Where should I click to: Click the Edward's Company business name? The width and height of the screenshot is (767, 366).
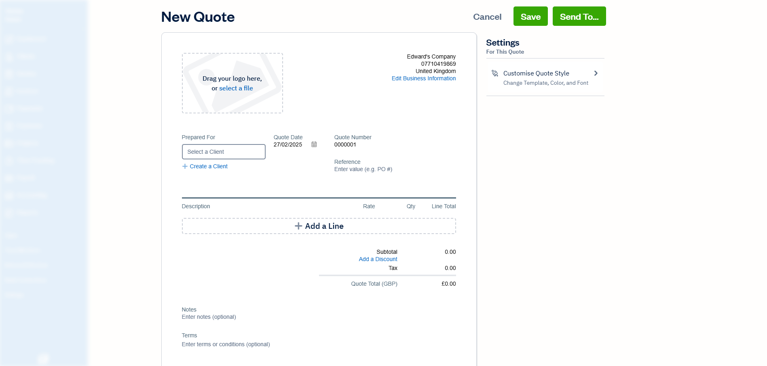(x=431, y=56)
